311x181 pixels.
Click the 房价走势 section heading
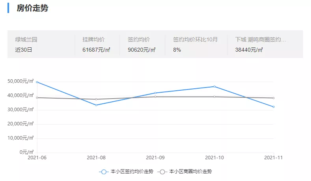pyautogui.click(x=32, y=8)
